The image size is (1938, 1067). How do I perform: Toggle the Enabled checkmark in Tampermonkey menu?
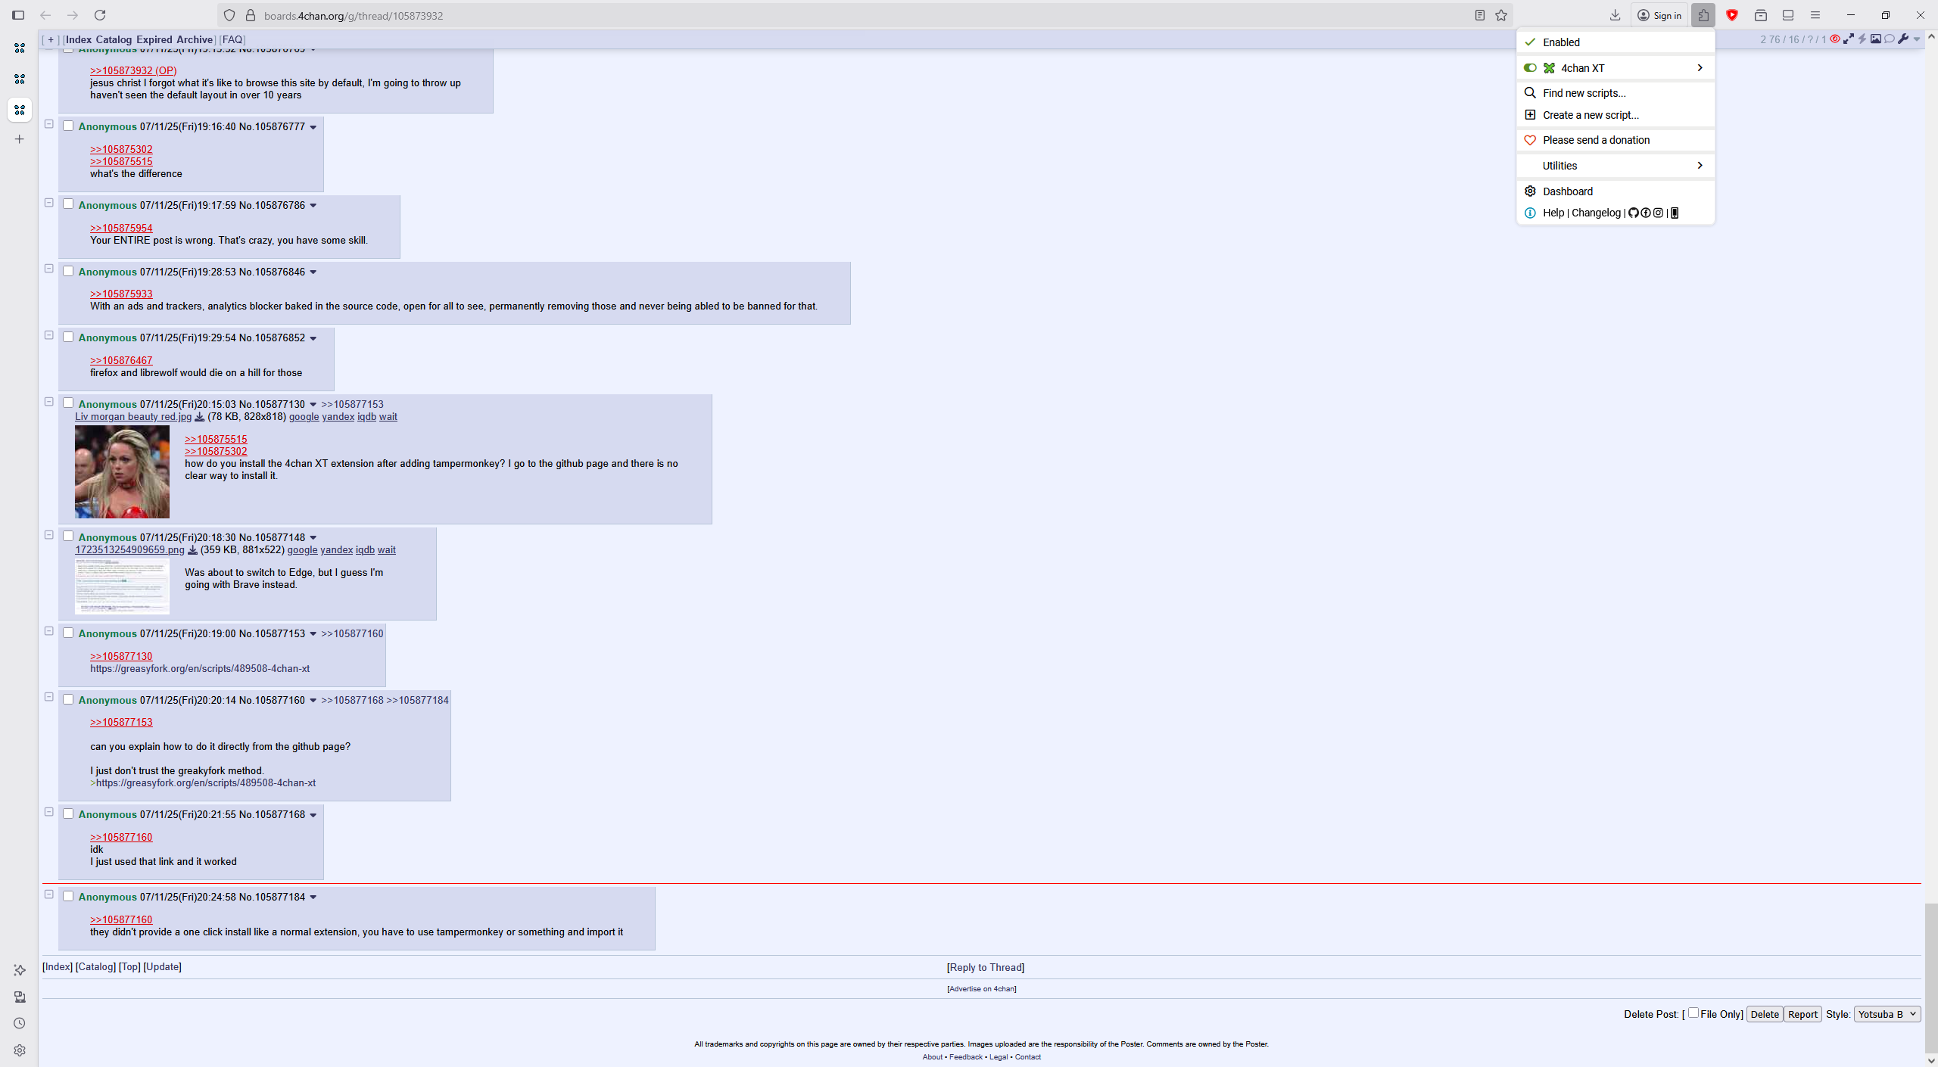coord(1530,42)
